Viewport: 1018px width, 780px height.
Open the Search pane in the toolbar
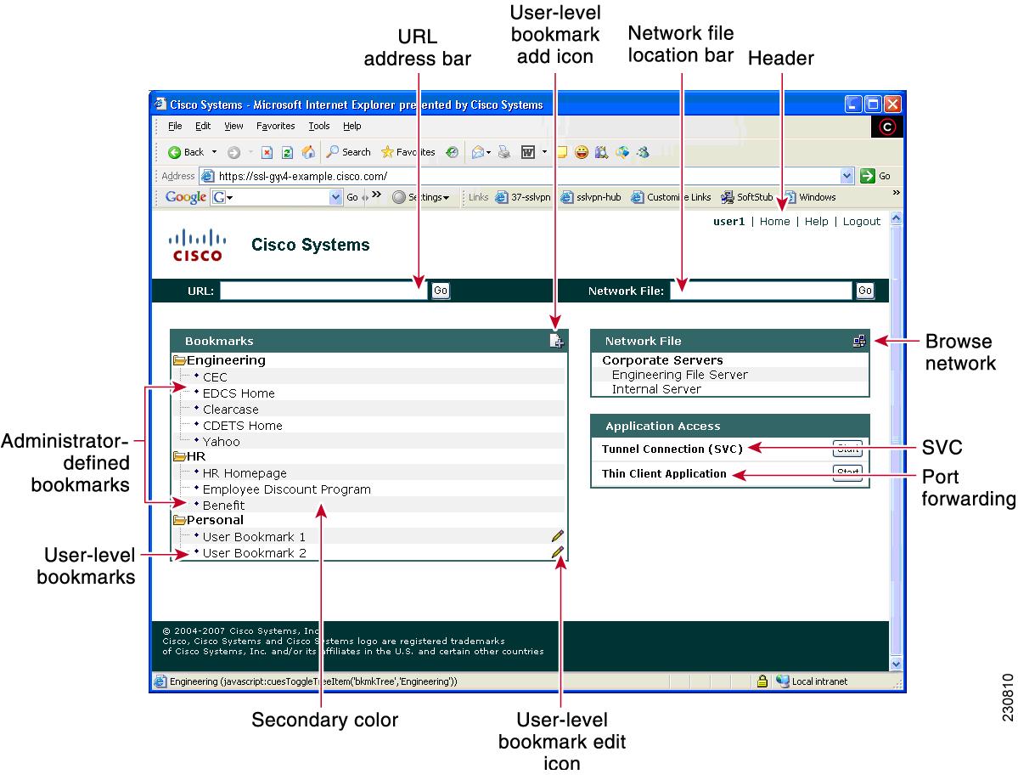349,152
